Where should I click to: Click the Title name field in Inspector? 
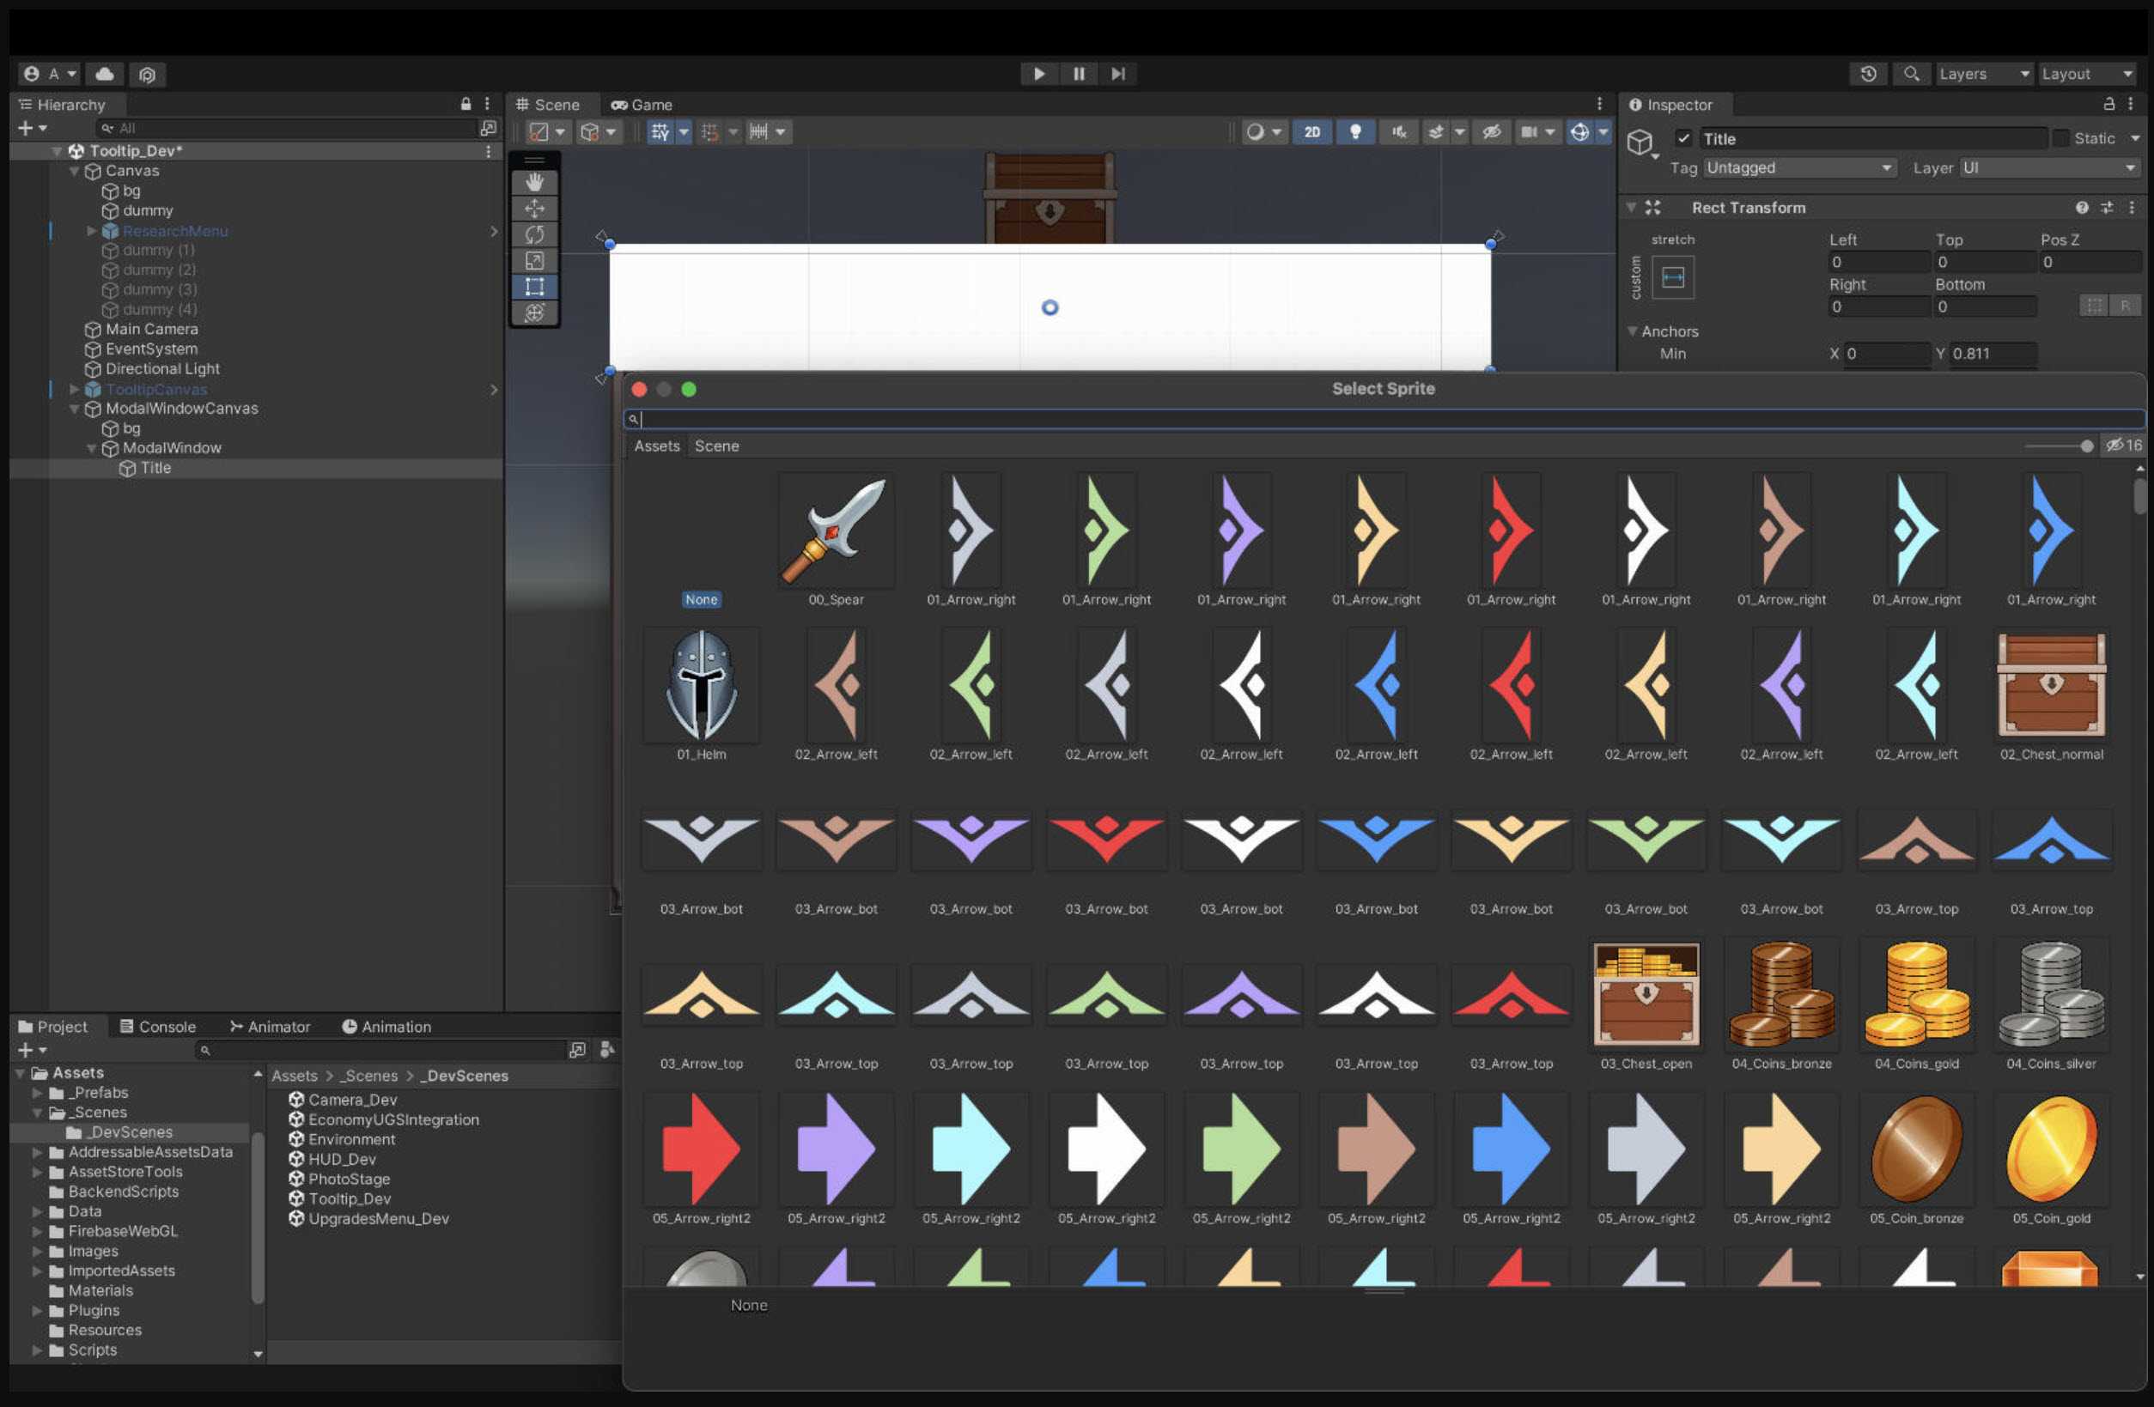(1872, 138)
